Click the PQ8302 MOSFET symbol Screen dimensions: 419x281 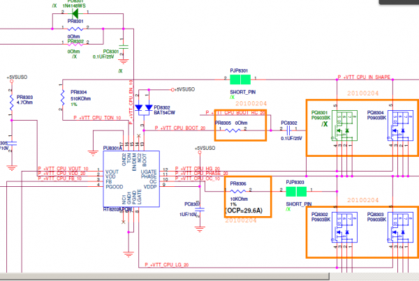click(344, 227)
